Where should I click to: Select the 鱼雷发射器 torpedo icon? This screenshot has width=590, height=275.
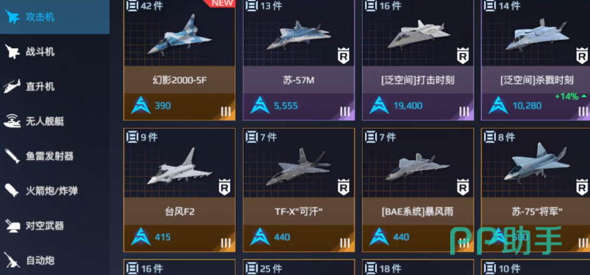click(12, 156)
